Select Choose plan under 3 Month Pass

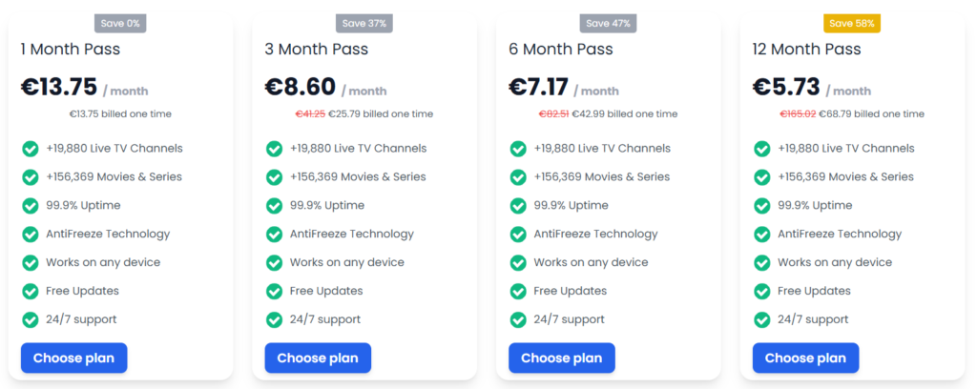pyautogui.click(x=318, y=358)
